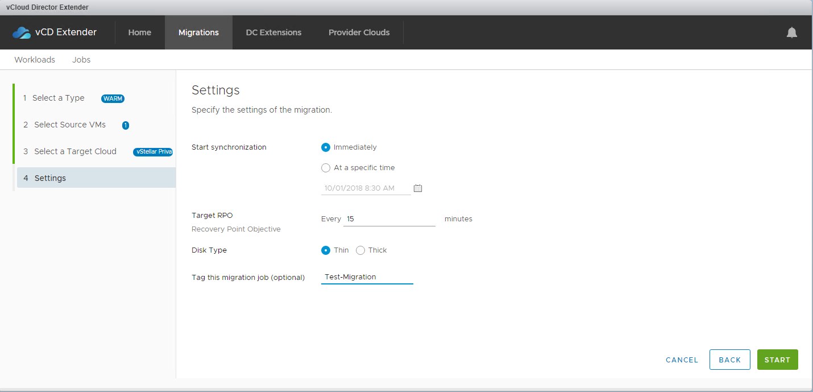This screenshot has width=813, height=392.
Task: Click the BACK button
Action: pyautogui.click(x=729, y=360)
